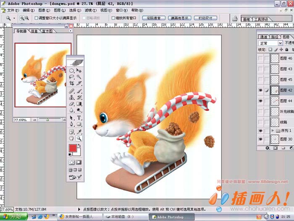Hide layer 图层 30
The width and height of the screenshot is (294, 221).
[x=260, y=139]
